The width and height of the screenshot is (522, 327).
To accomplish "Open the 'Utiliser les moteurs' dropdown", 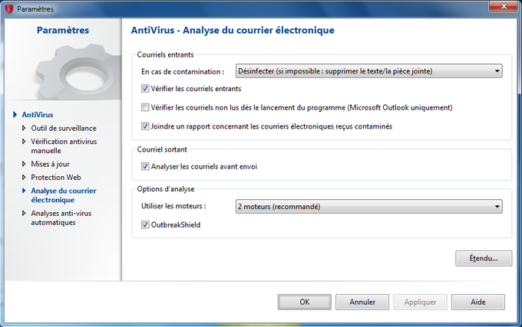I will point(369,207).
